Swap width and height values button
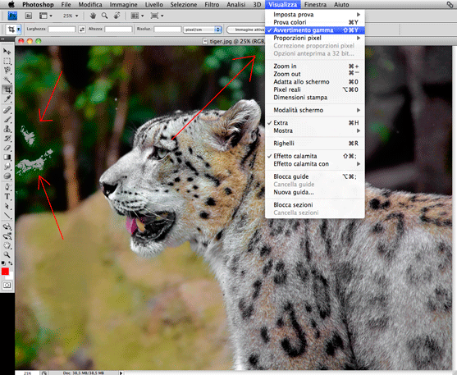This screenshot has width=457, height=375. coord(82,30)
